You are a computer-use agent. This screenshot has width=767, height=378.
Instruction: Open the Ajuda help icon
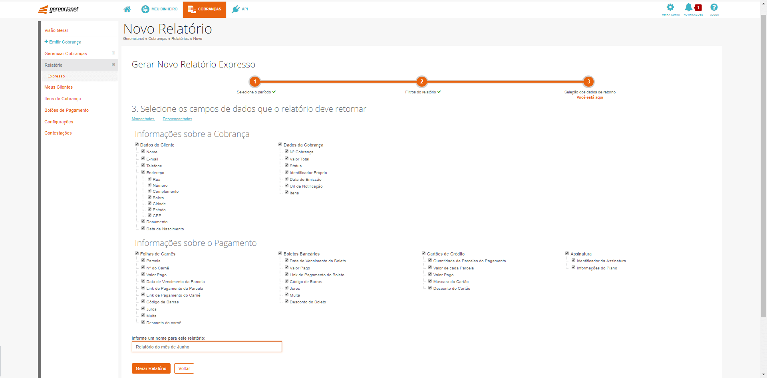pos(714,7)
